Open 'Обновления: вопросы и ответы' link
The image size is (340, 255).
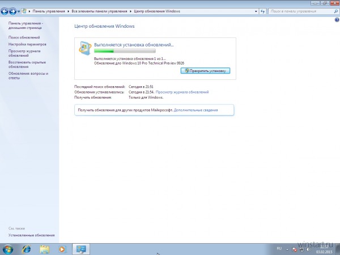[x=28, y=76]
